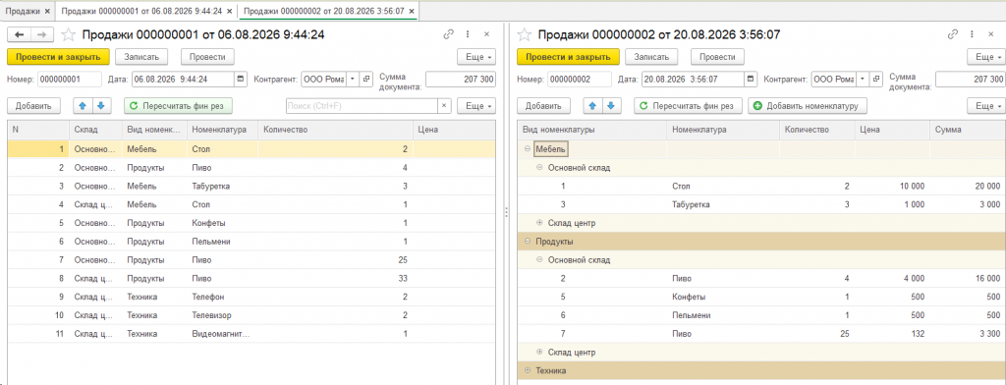Open calendar picker for date 06.08.2026

coord(241,79)
